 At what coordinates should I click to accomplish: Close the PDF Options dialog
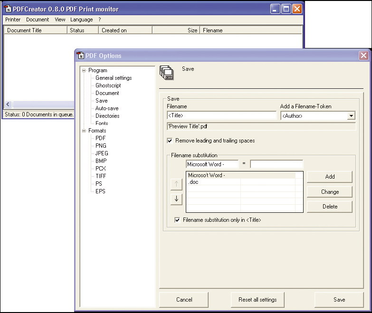click(x=363, y=56)
